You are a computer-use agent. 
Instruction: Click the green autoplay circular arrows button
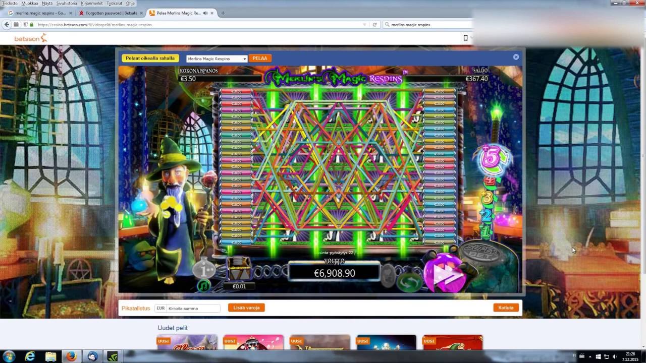coord(410,281)
